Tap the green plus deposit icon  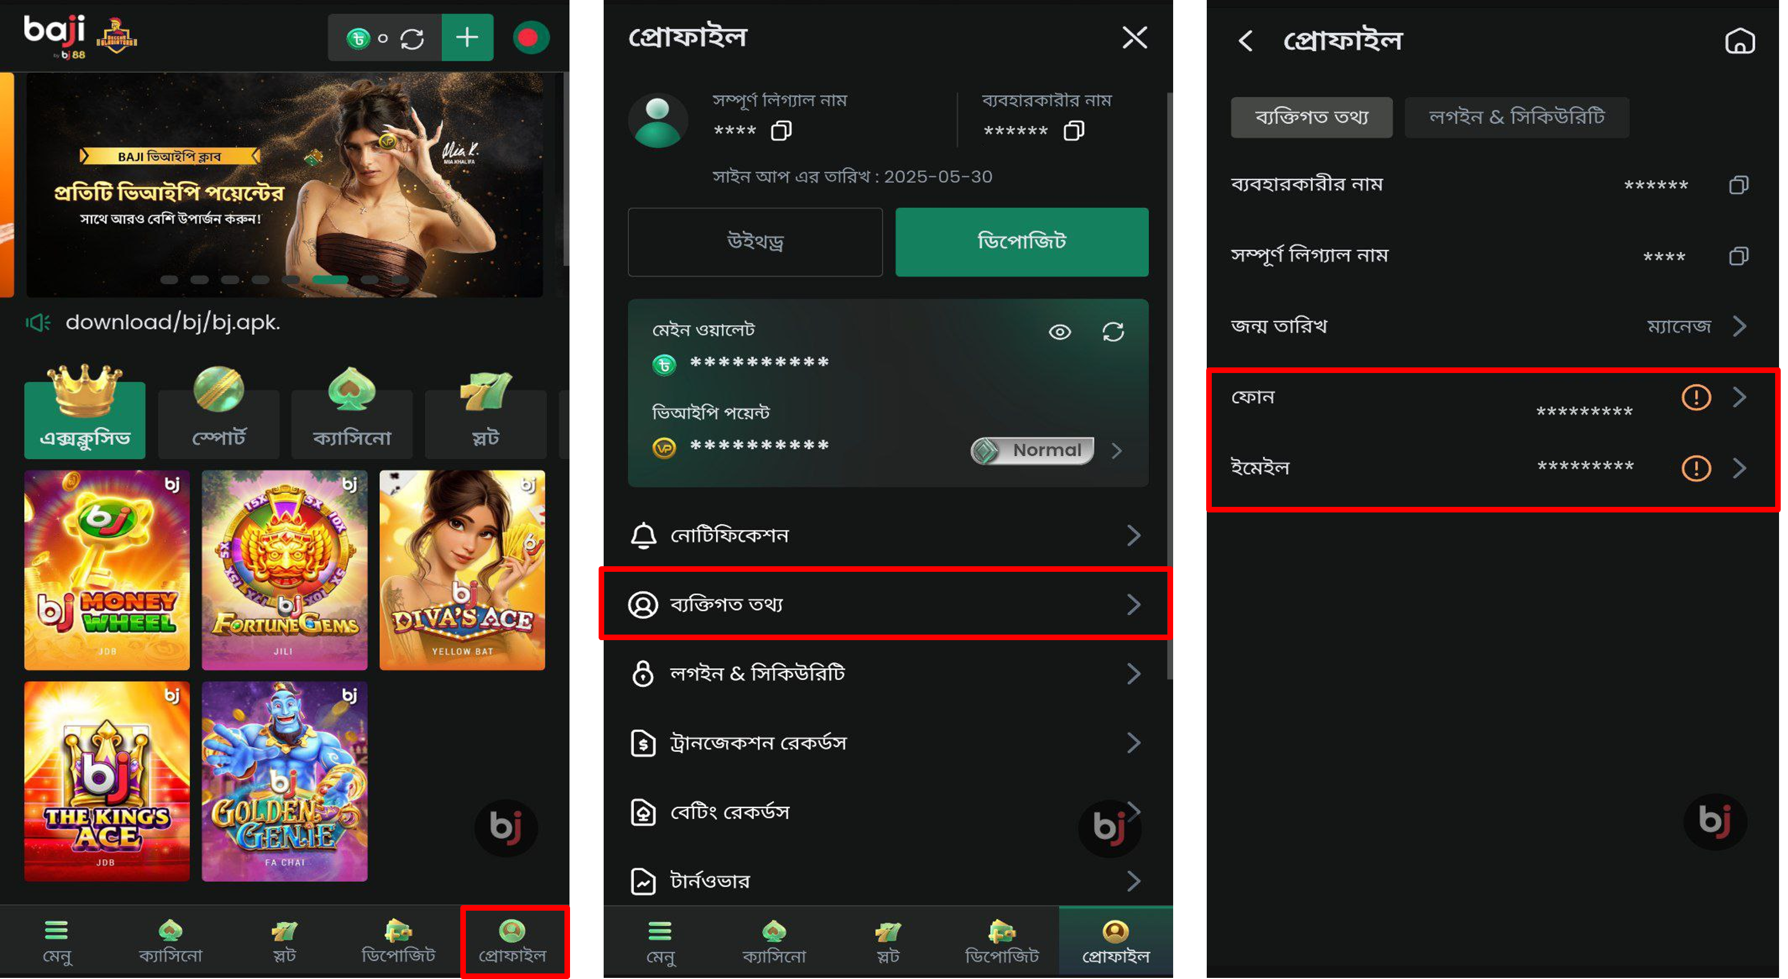pos(467,38)
